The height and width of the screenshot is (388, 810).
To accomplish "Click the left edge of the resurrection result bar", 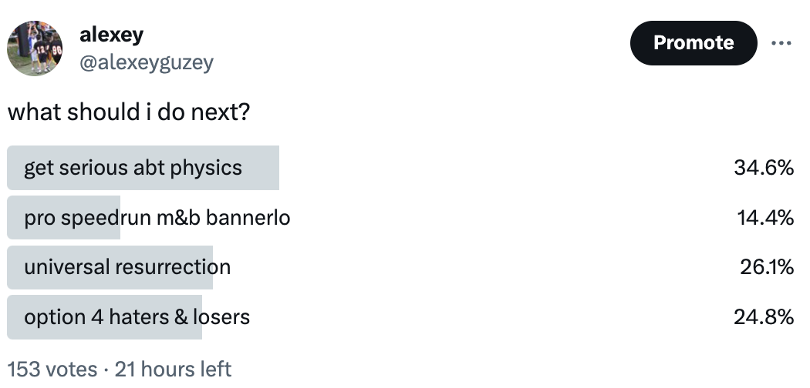I will pos(12,267).
